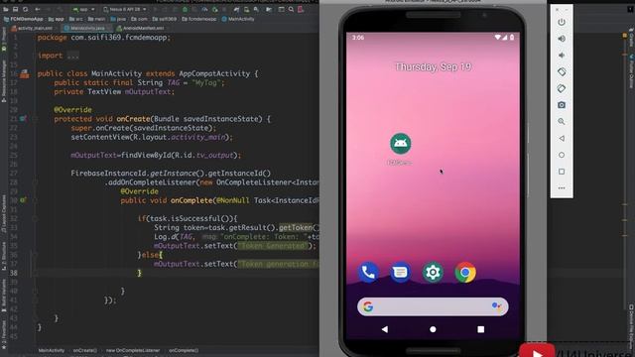Raise emulator volume with volume up icon
This screenshot has height=357, width=635.
click(x=562, y=39)
